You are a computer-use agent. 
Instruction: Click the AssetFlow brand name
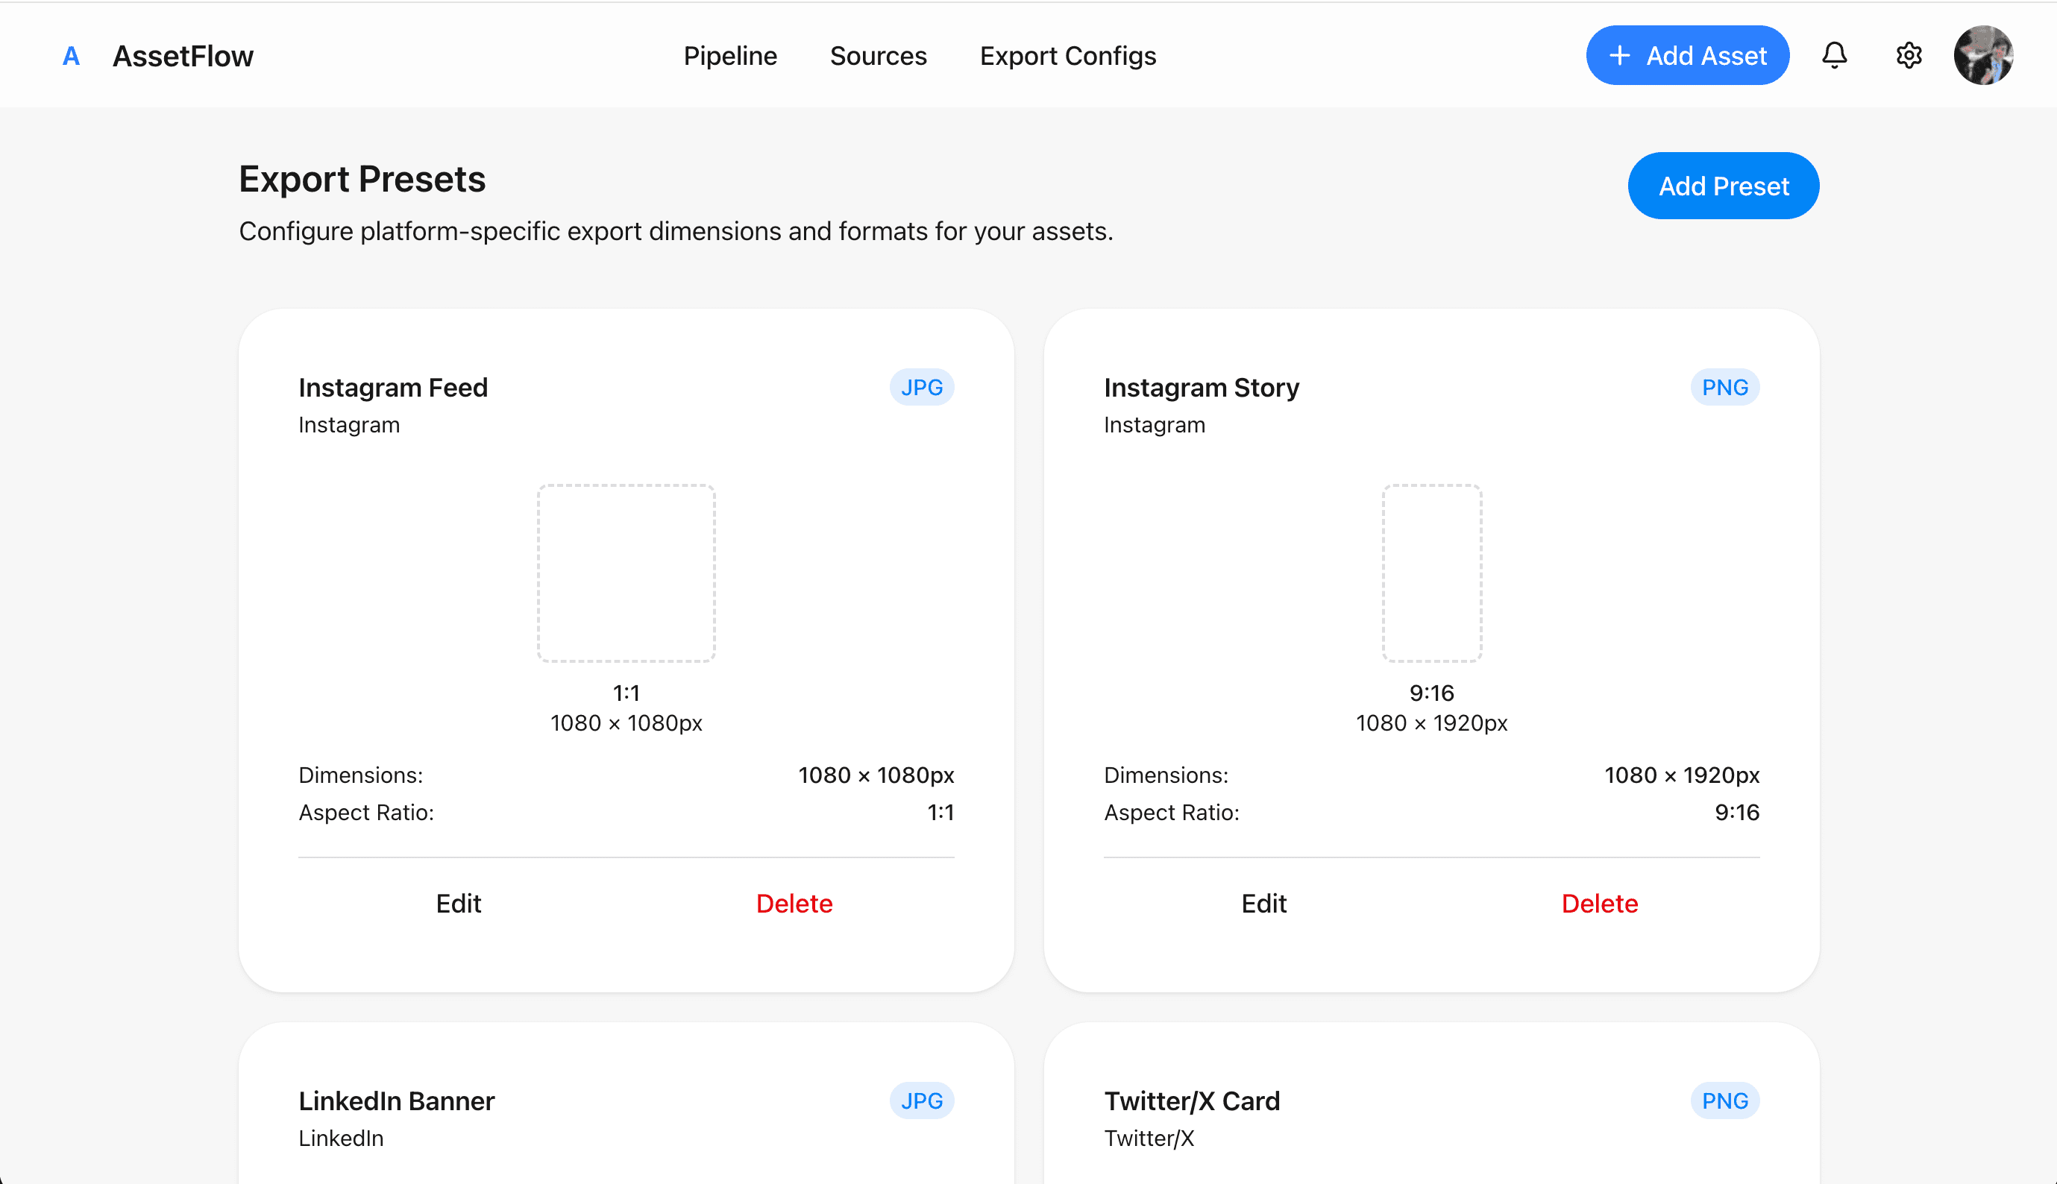tap(183, 56)
